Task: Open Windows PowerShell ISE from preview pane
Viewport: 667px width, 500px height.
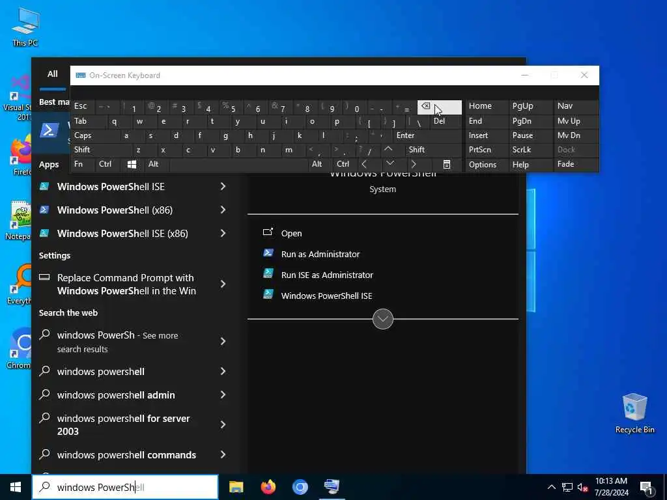Action: tap(326, 296)
